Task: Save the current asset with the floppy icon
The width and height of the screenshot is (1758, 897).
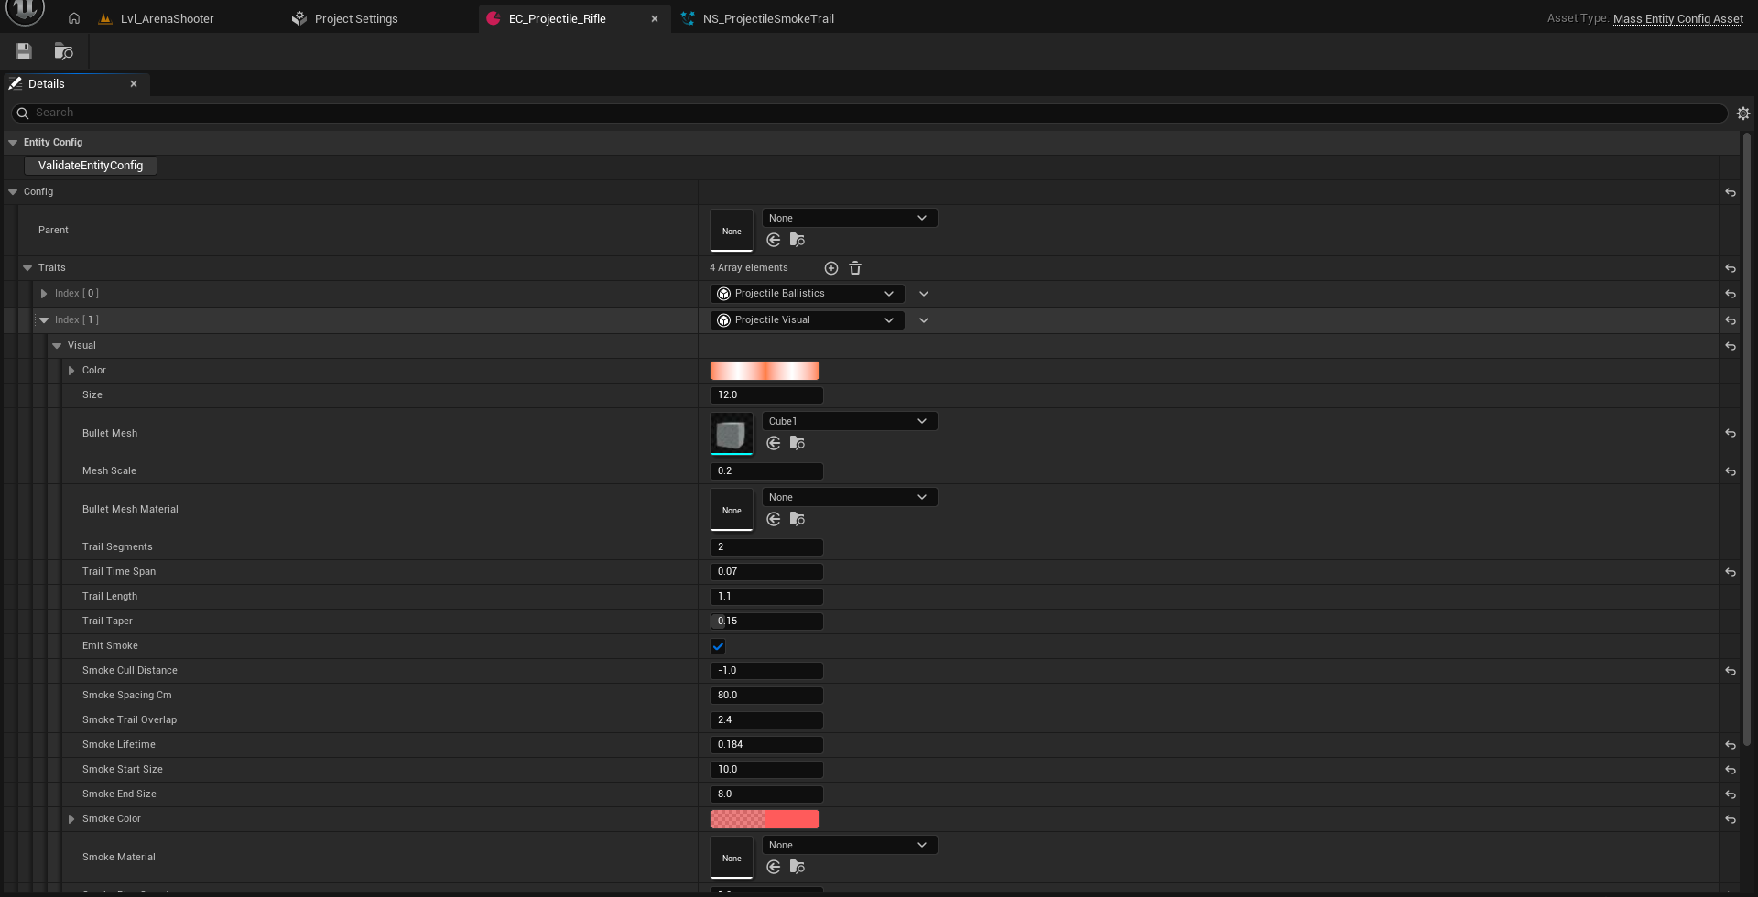Action: 24,51
